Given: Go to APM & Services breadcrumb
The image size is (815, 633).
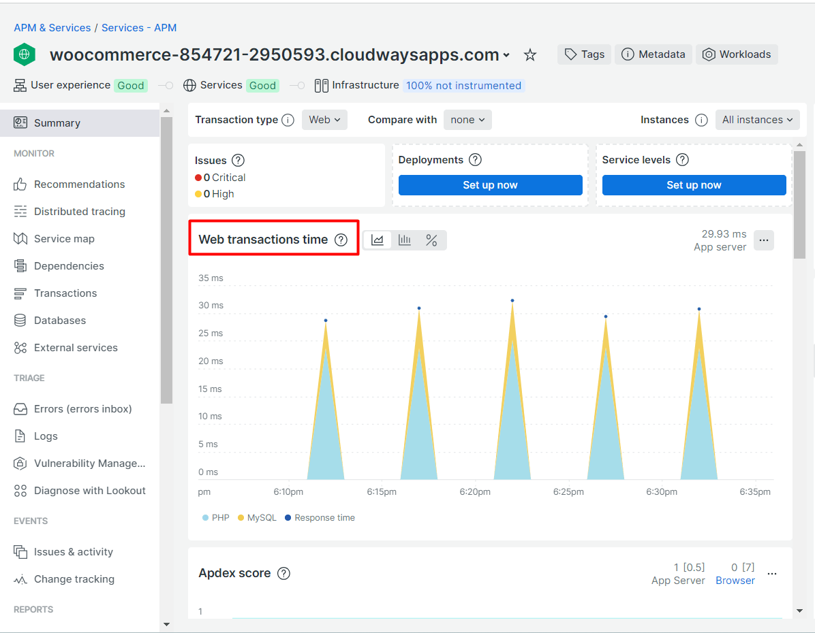Looking at the screenshot, I should (52, 27).
